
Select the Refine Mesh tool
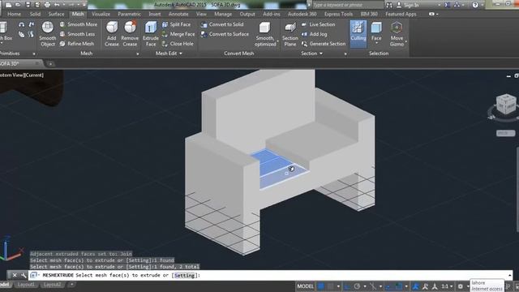coord(77,43)
